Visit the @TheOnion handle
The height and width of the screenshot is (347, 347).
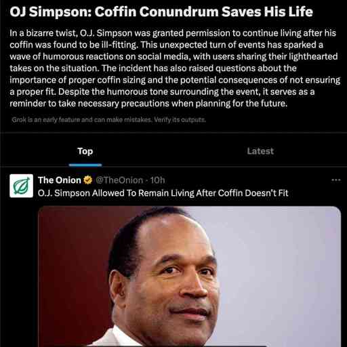[x=119, y=180]
